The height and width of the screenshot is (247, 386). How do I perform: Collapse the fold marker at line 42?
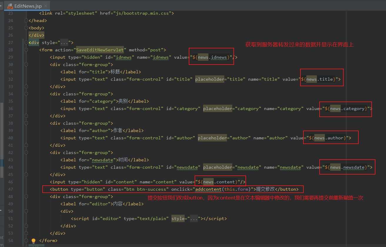(x=26, y=153)
